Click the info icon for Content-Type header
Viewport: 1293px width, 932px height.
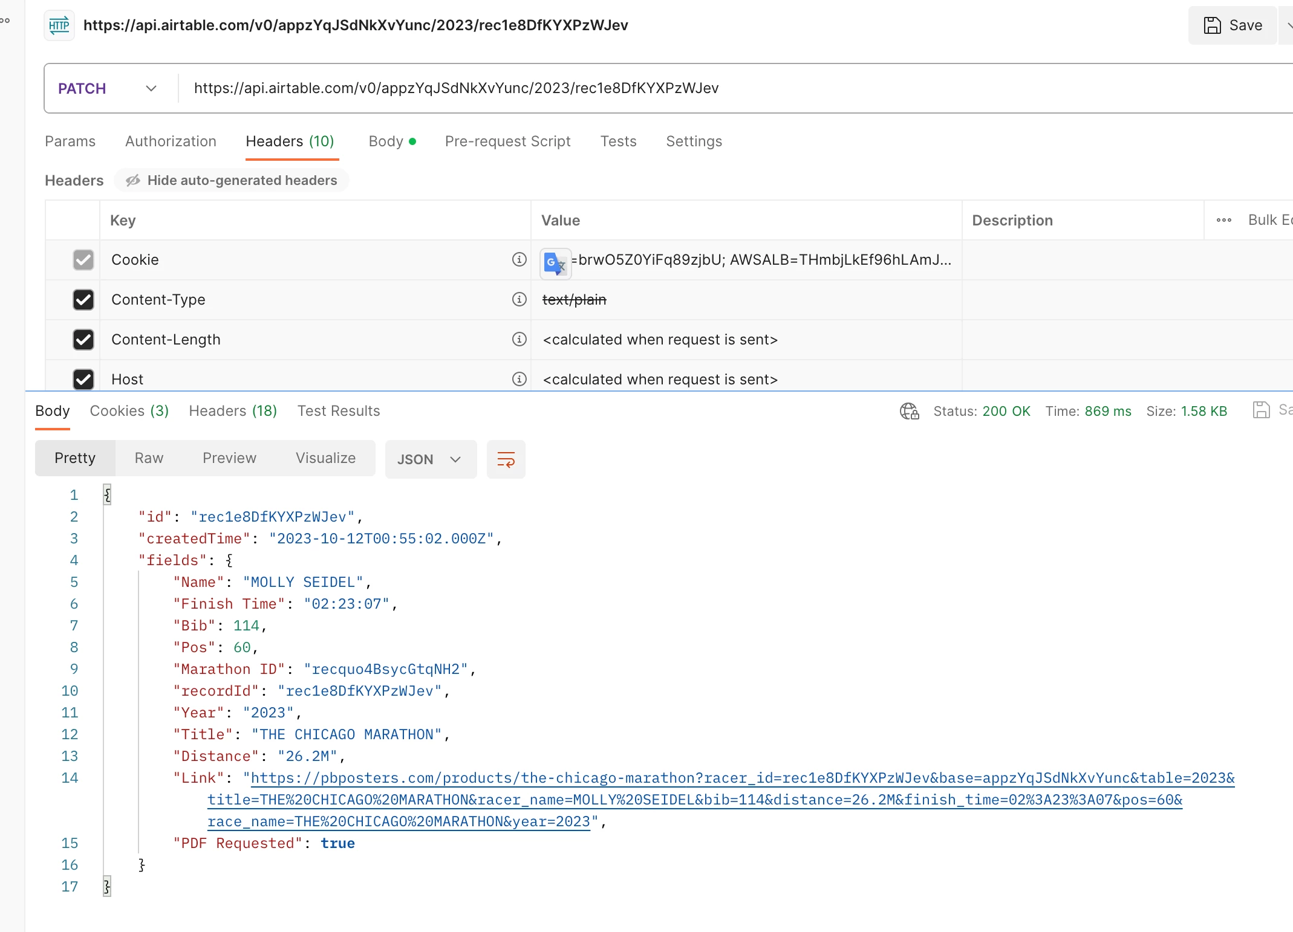coord(519,299)
